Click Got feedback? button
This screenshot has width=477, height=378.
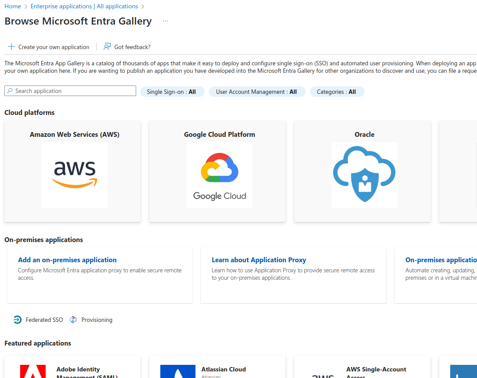(x=127, y=47)
